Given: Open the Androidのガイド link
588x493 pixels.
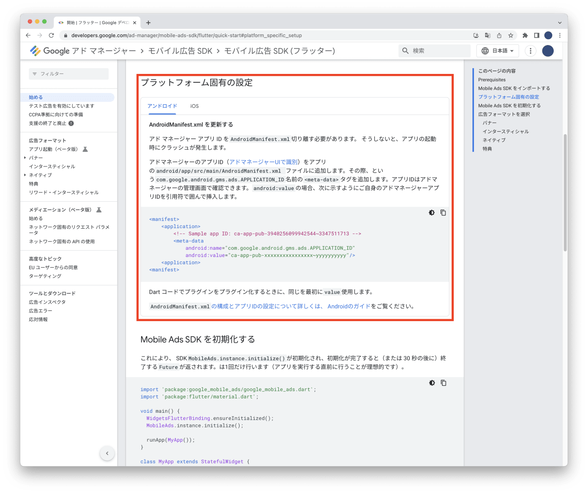Looking at the screenshot, I should (x=348, y=306).
